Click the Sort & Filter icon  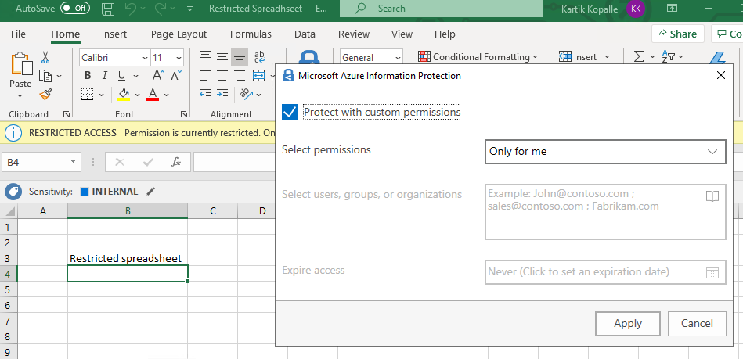pyautogui.click(x=669, y=57)
